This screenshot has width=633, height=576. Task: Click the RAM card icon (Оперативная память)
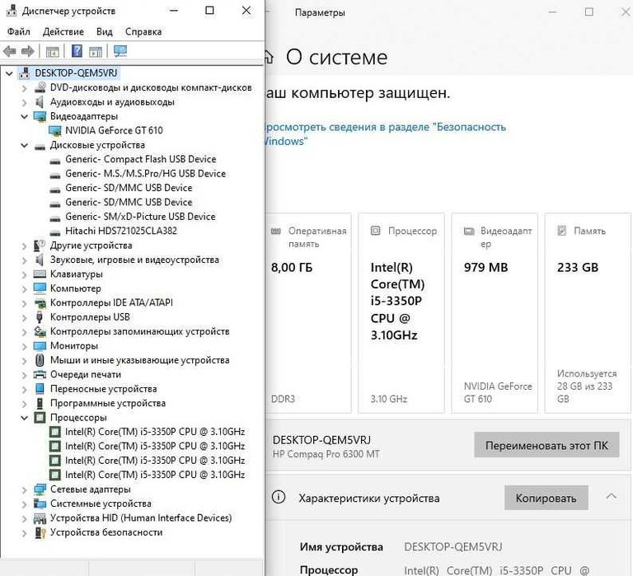[276, 232]
